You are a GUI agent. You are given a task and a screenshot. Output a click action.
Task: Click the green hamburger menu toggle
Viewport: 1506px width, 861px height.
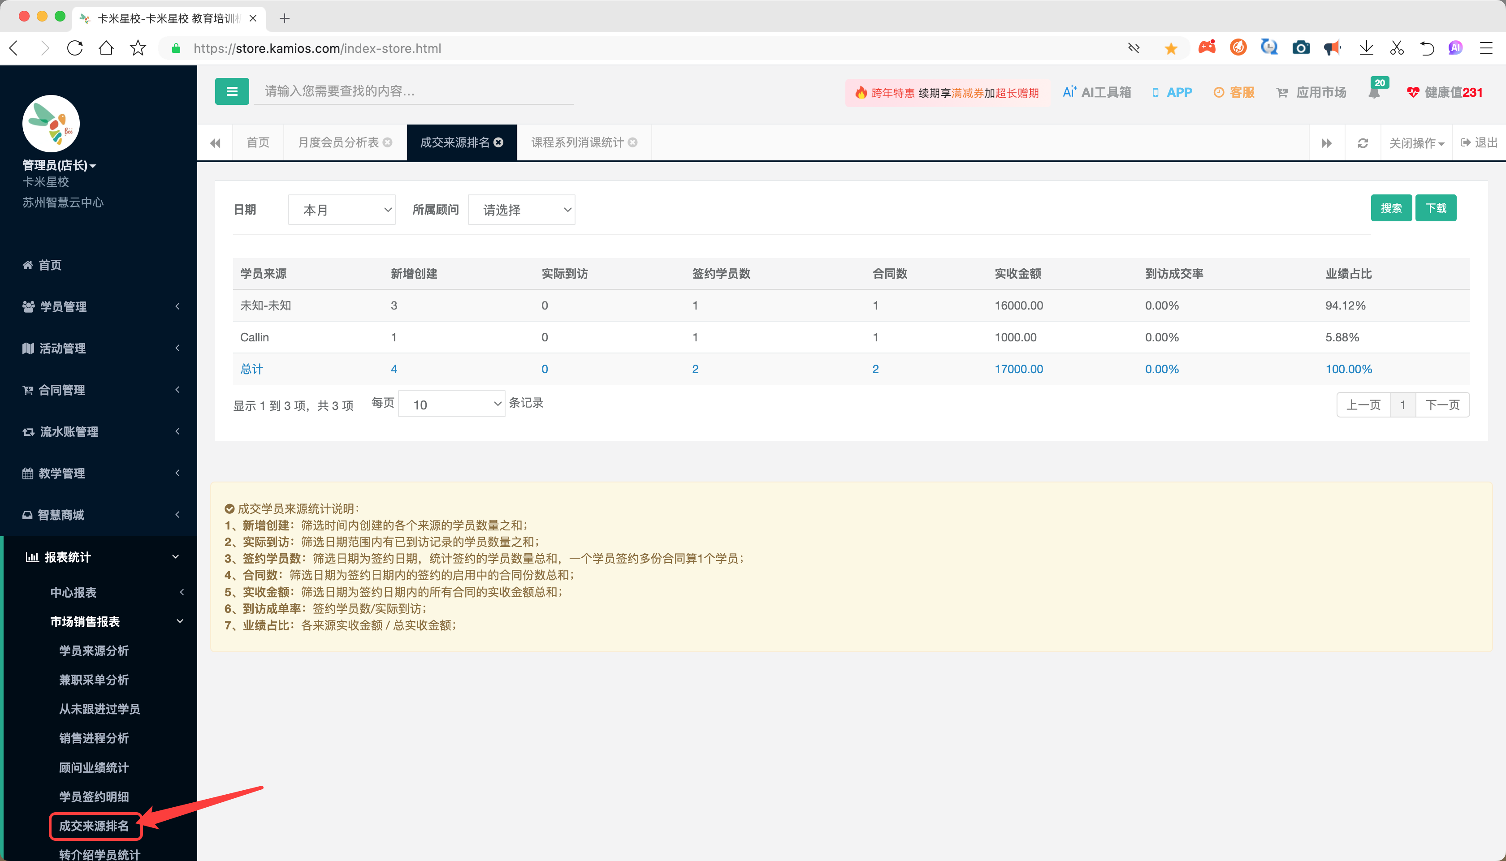pos(231,92)
